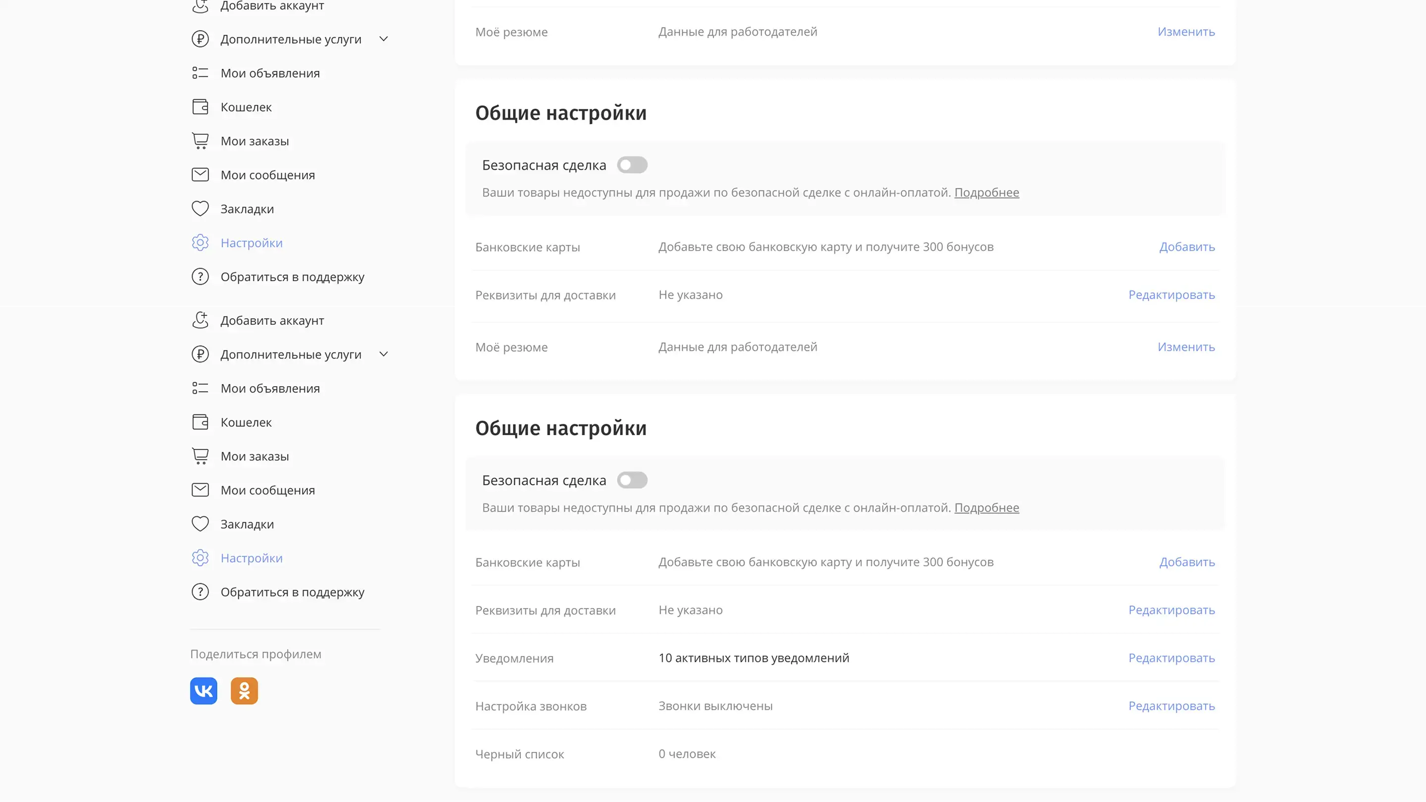Image resolution: width=1426 pixels, height=802 pixels.
Task: Open the lower Подробнее link about безопасная сделка
Action: click(x=986, y=507)
